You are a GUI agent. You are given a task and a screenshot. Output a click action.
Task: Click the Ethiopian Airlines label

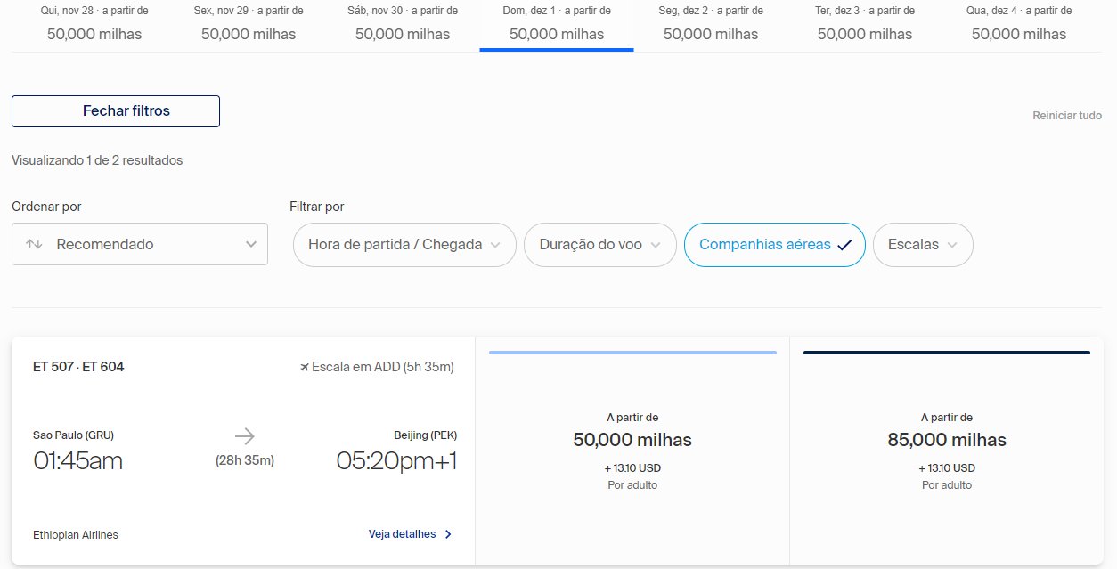76,535
